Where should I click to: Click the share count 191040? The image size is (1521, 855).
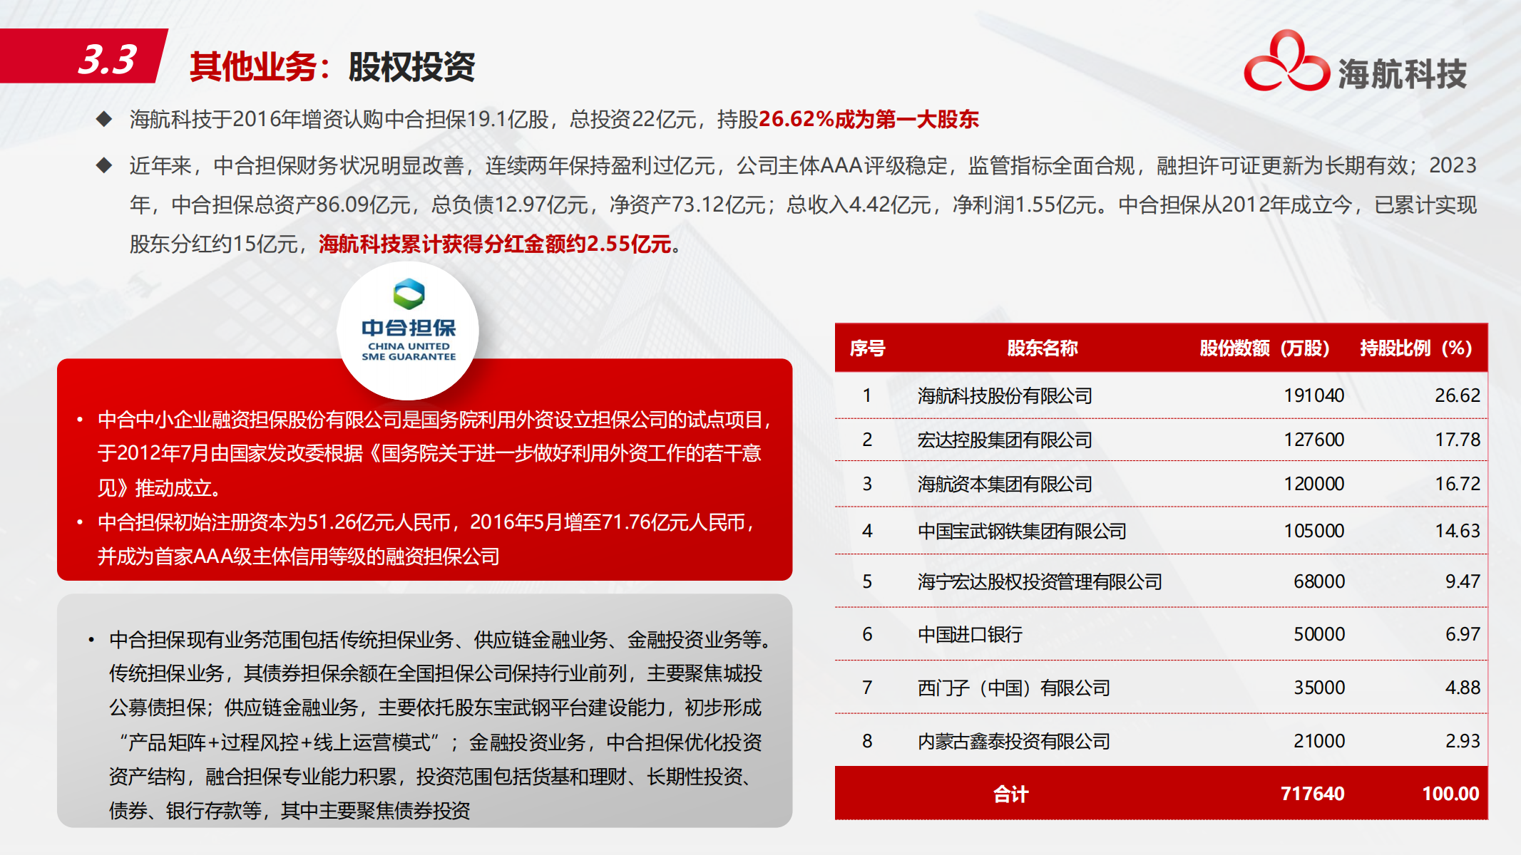[1314, 395]
